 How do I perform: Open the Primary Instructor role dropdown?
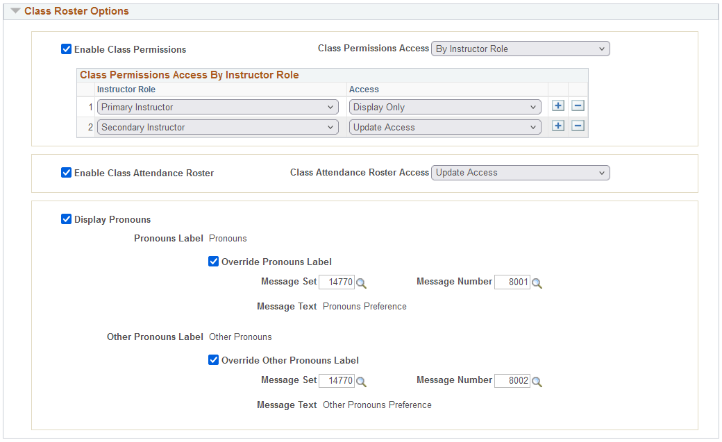point(218,107)
